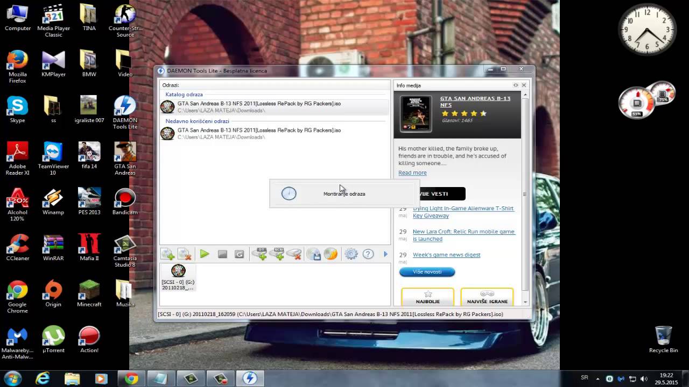Click the gray Unmount stop icon

pos(222,254)
